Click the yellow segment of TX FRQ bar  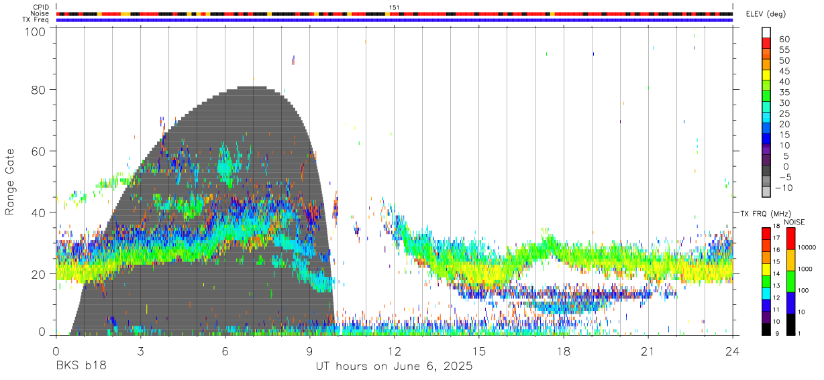point(766,269)
